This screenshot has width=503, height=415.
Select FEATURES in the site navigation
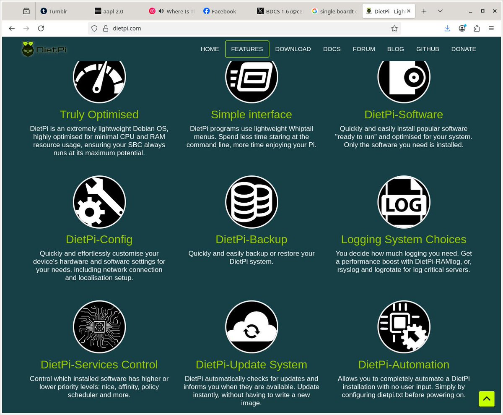[x=247, y=49]
